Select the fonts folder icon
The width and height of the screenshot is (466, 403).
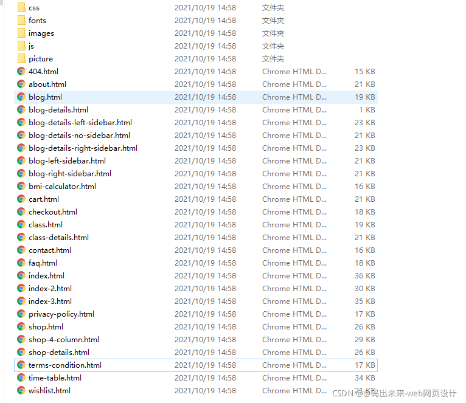(x=21, y=20)
